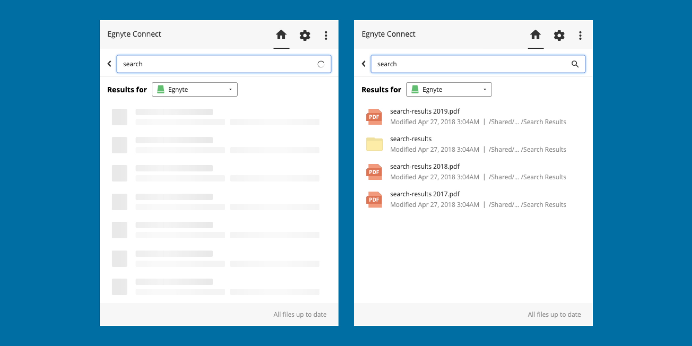Click the home icon in right panel
Image resolution: width=692 pixels, height=346 pixels.
click(x=535, y=35)
